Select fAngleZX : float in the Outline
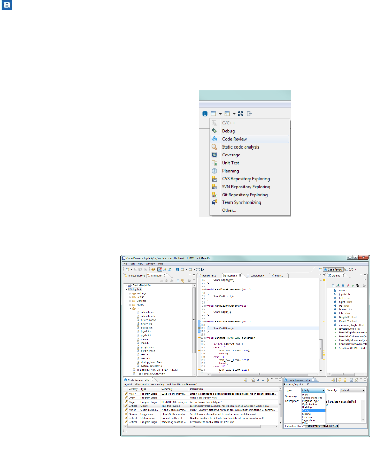Viewport: 373px width, 472px height. tap(345, 317)
